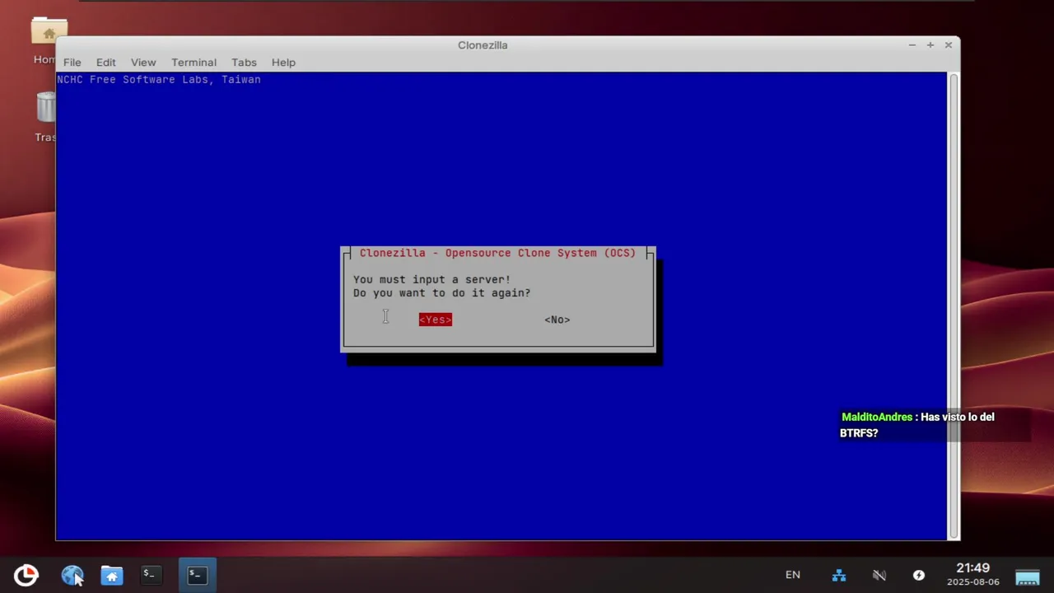Open the Tabs menu
1054x593 pixels.
click(x=244, y=63)
